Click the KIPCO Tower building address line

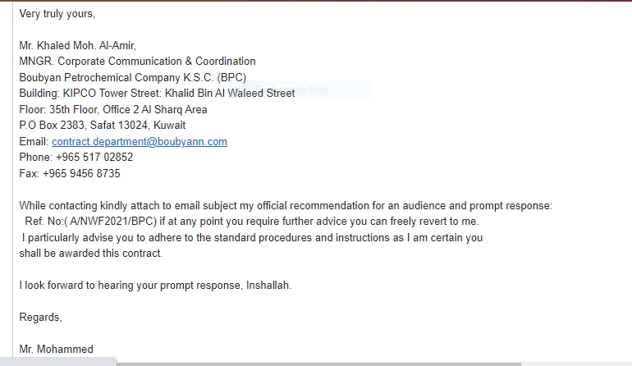click(x=158, y=93)
